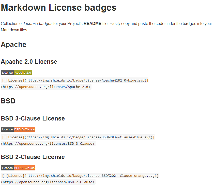Screen dimensions: 214x188
Task: Click the orange 'BSD 2-Clause' badge segment
Action: click(24, 168)
